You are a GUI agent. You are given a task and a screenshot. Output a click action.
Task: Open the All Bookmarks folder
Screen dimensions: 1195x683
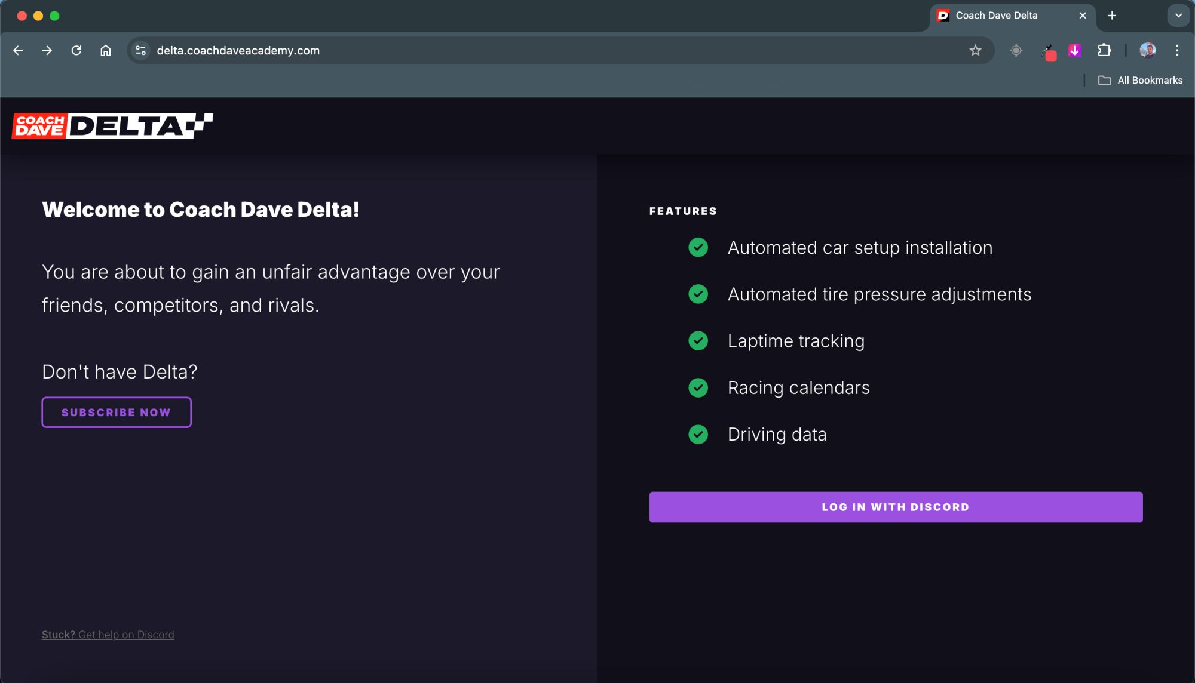click(1140, 81)
